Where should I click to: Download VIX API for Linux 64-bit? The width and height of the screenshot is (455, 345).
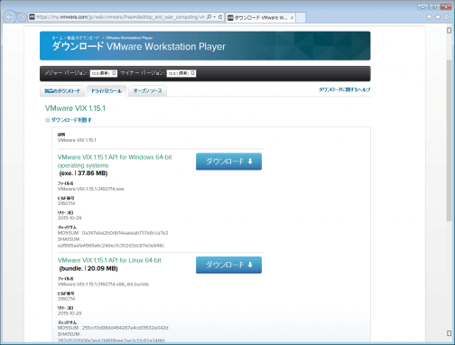228,265
